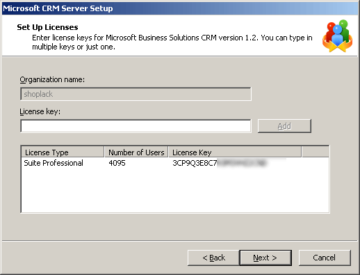Click the shoplack organization name field
This screenshot has width=360, height=275.
pos(136,94)
